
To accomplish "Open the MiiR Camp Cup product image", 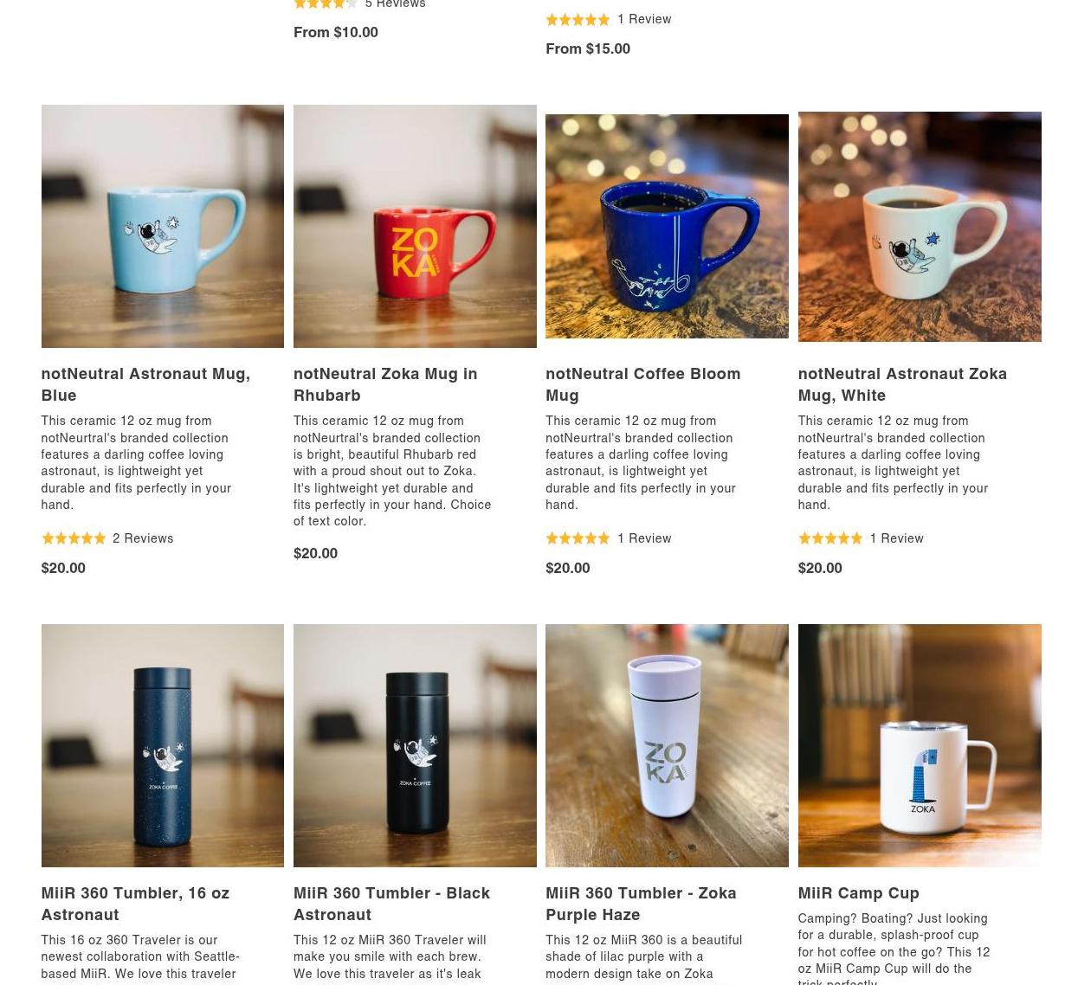I will 920,745.
